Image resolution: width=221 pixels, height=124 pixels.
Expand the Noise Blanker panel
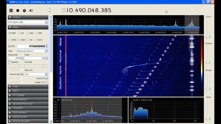coord(28,100)
